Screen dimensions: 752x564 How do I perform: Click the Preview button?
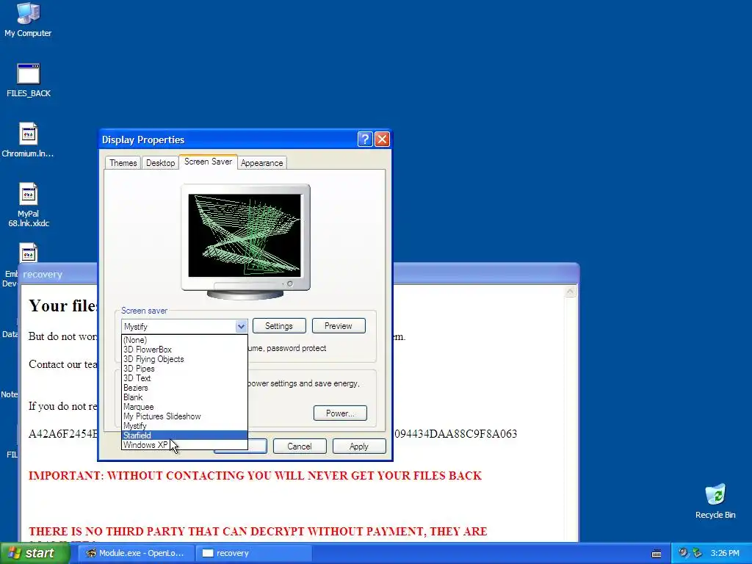coord(339,326)
